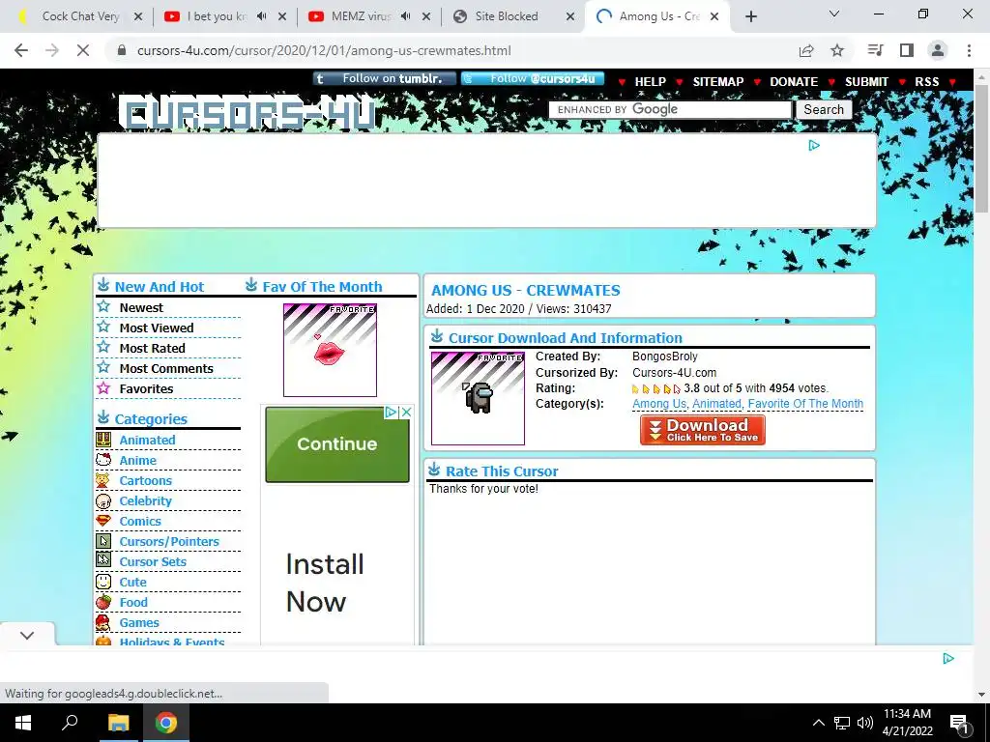Open the SUBMIT menu link
The height and width of the screenshot is (742, 990).
coord(866,82)
